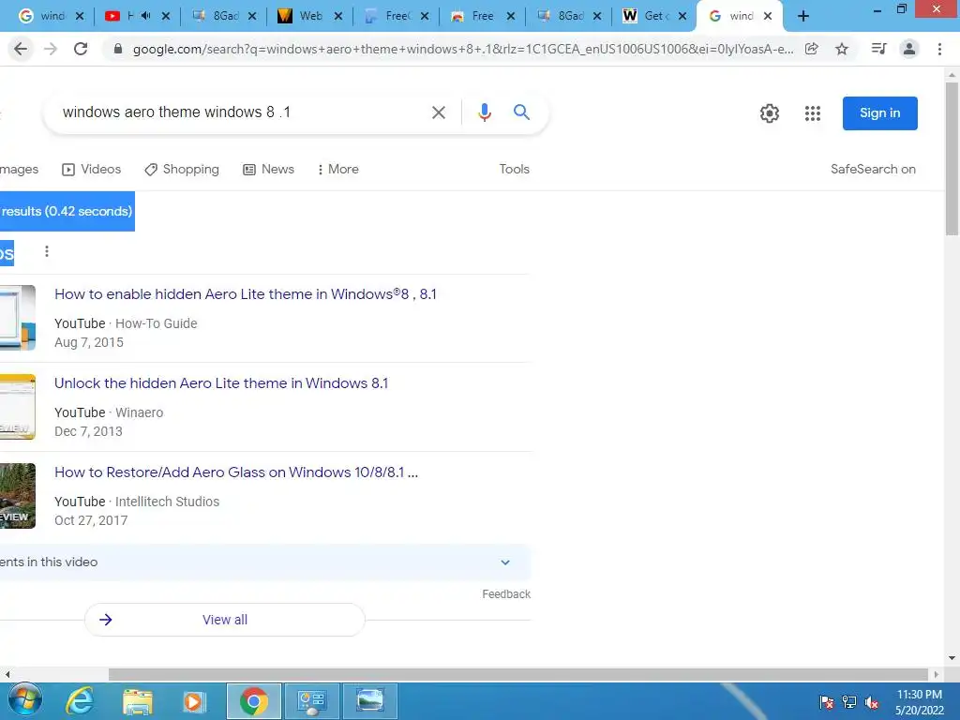Viewport: 960px width, 720px height.
Task: Launch Internet Explorer from the taskbar
Action: [x=80, y=701]
